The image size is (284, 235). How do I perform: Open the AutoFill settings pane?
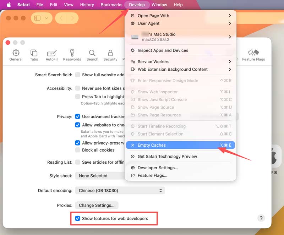pos(52,55)
